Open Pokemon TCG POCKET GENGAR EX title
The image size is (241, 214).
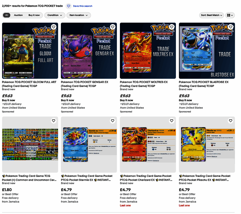pyautogui.click(x=85, y=84)
